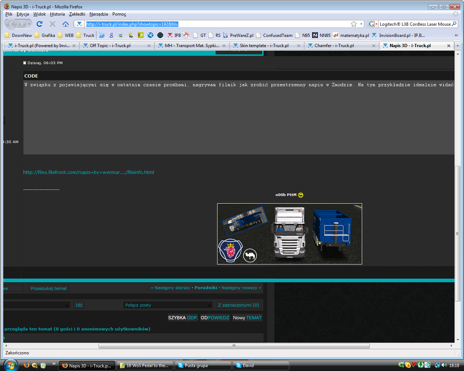Open the DownNew bookmarks folder

click(x=18, y=35)
